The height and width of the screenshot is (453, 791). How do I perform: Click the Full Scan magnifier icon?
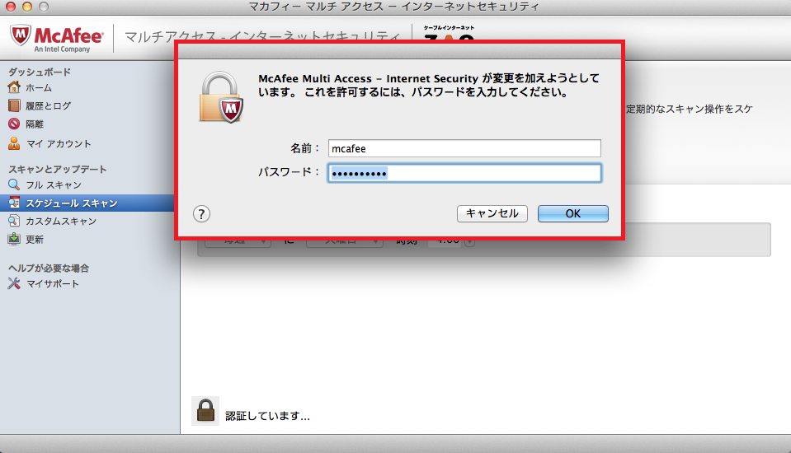click(x=14, y=184)
